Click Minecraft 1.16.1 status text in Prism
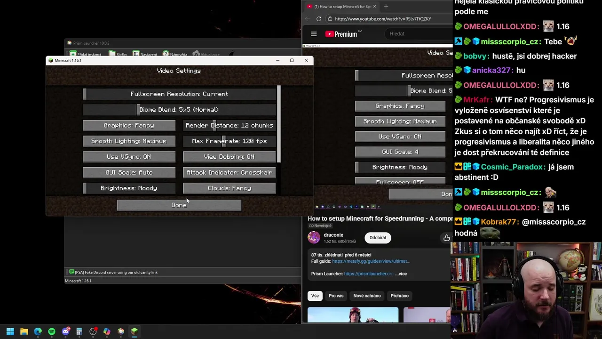 click(x=78, y=281)
